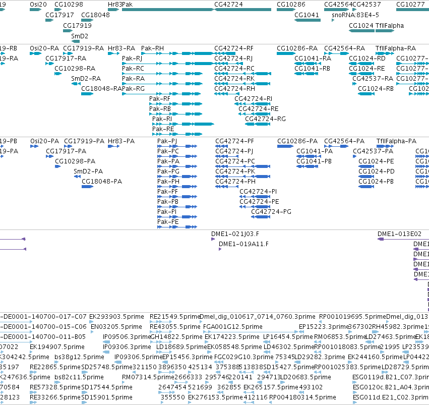Select the CG42724 gene span
This screenshot has width=429, height=405.
click(x=242, y=10)
